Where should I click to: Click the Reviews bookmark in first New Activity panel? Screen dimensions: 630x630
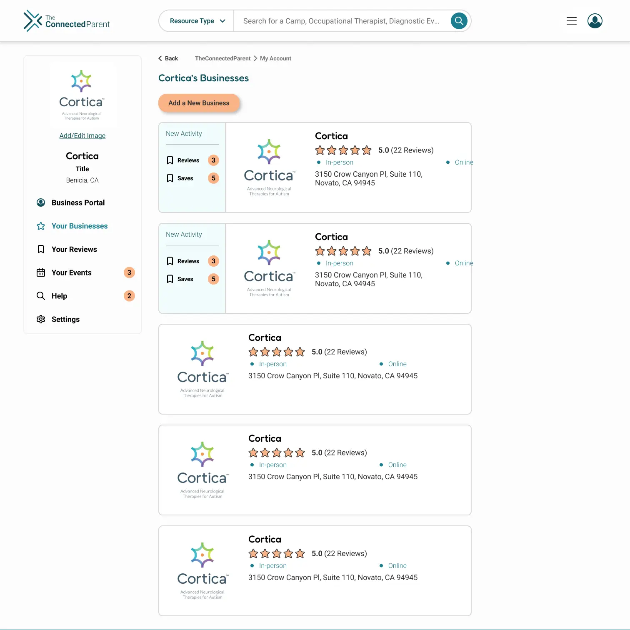click(170, 160)
